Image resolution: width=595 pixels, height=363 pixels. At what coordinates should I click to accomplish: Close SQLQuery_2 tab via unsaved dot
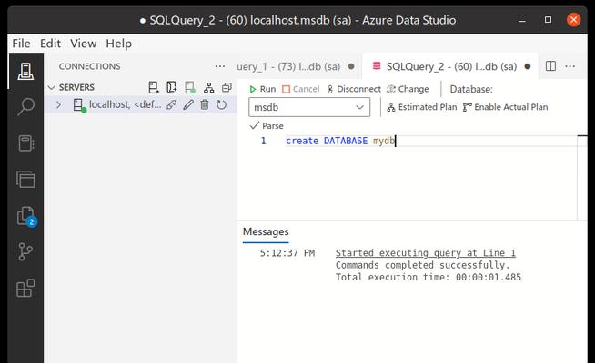(x=528, y=66)
